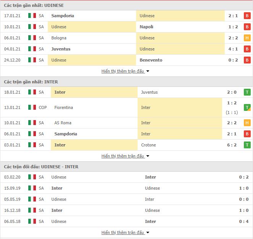The height and width of the screenshot is (239, 253).
Task: Click the 0:4 score on the 06.05.18 row
Action: (244, 221)
